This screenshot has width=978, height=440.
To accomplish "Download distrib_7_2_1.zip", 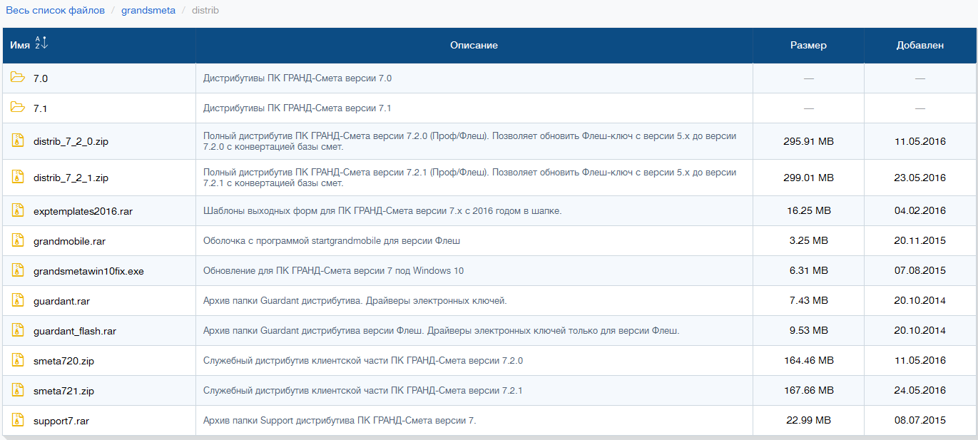I will 71,178.
